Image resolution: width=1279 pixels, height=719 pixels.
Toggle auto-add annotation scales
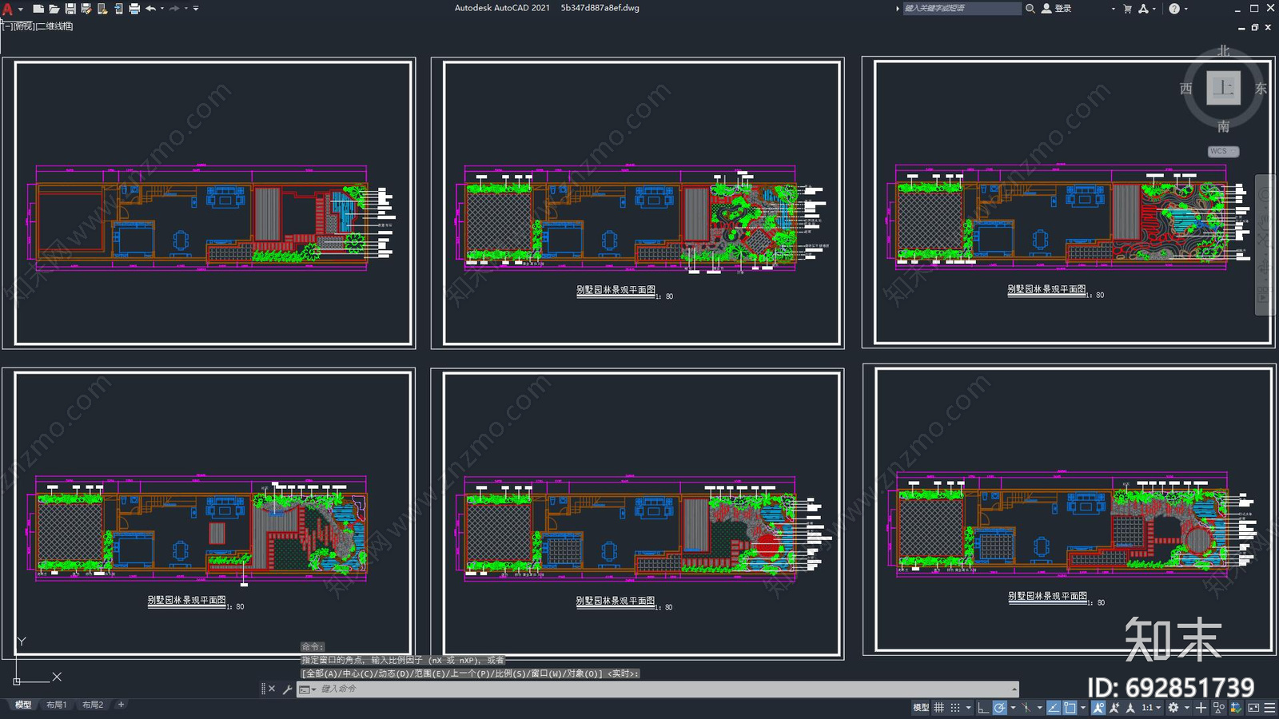pyautogui.click(x=1114, y=708)
